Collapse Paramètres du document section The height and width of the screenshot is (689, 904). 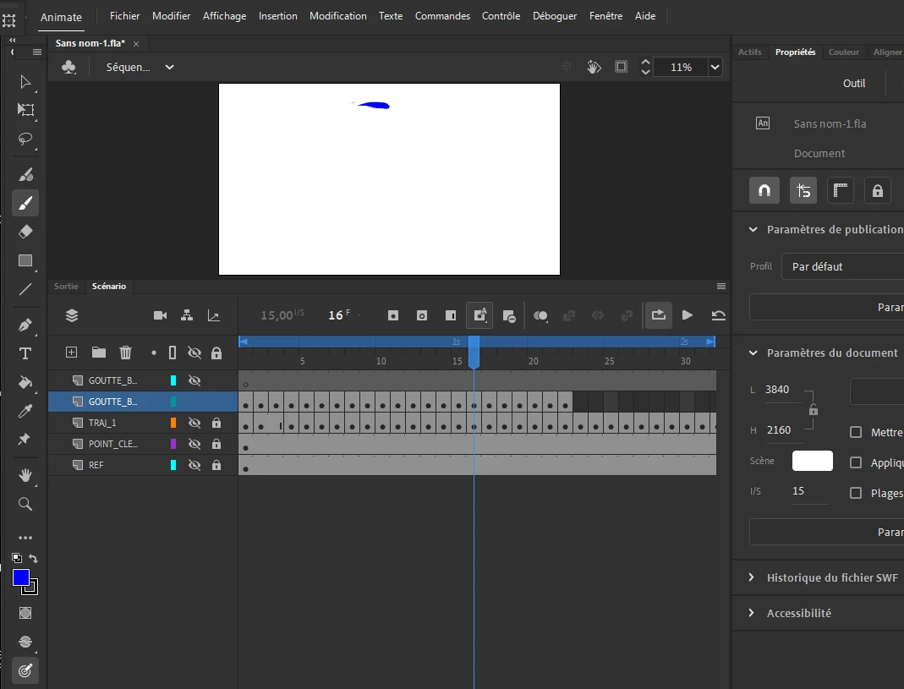[x=753, y=353]
